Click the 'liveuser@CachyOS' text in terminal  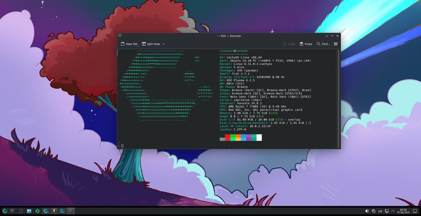pos(234,51)
